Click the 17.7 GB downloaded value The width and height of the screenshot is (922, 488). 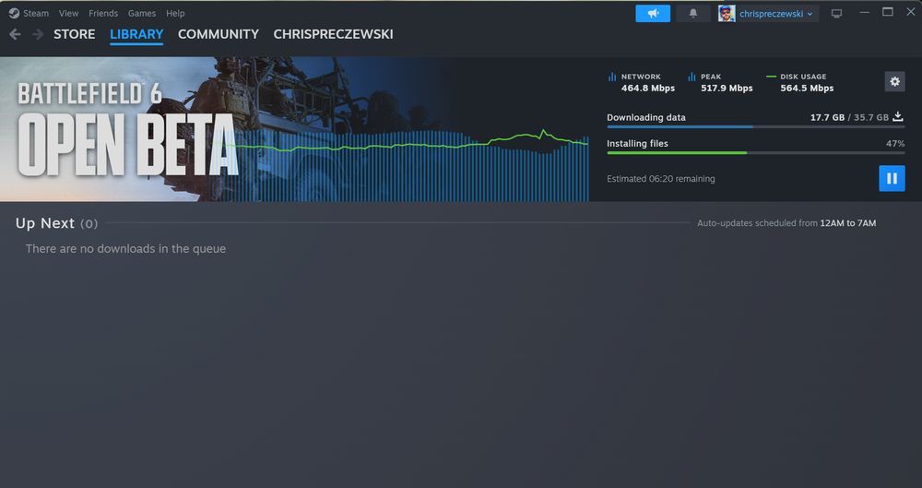[827, 117]
